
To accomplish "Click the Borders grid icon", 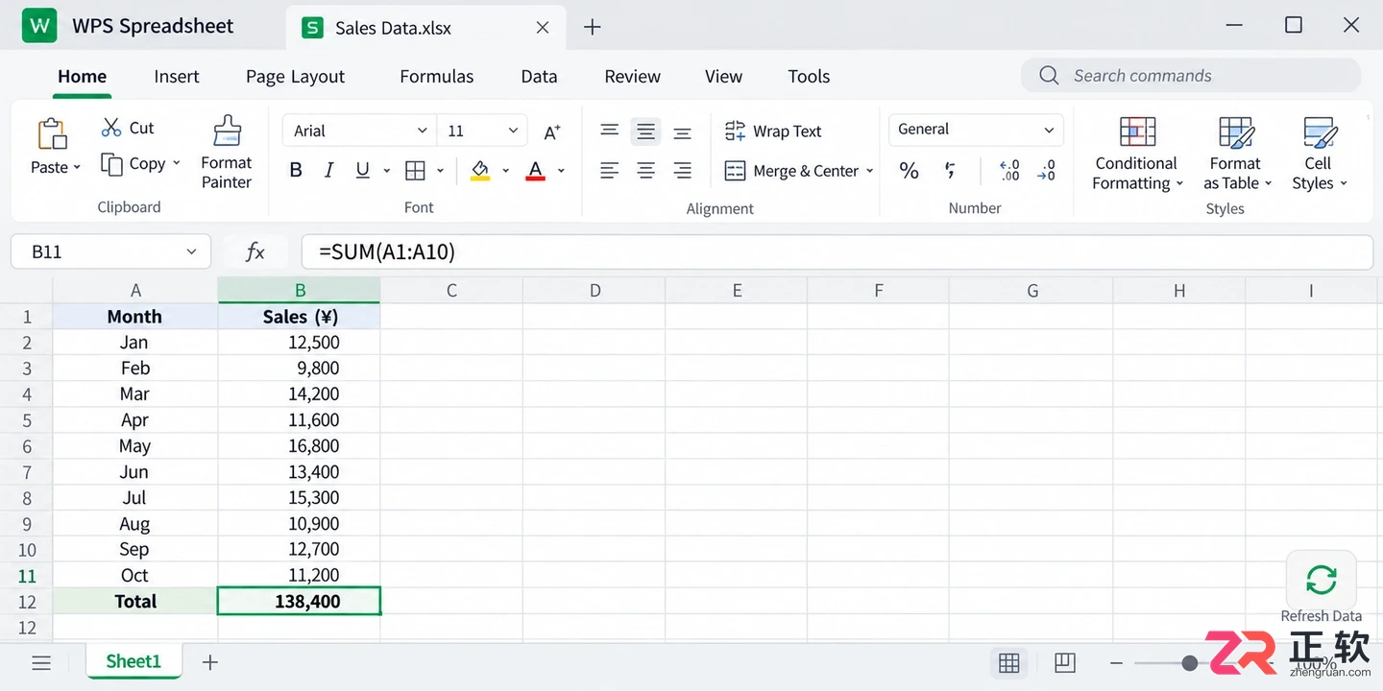I will pyautogui.click(x=415, y=171).
